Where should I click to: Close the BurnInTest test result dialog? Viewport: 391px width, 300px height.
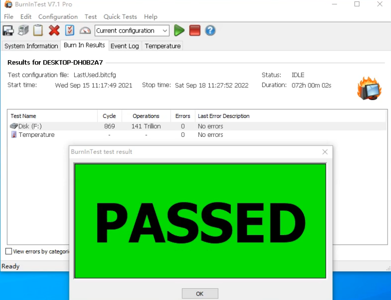tap(325, 152)
